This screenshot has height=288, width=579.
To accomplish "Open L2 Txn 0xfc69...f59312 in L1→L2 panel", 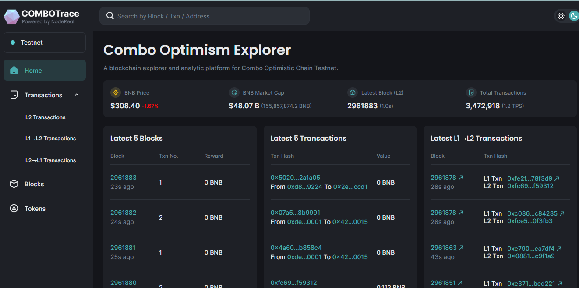I will click(x=530, y=186).
